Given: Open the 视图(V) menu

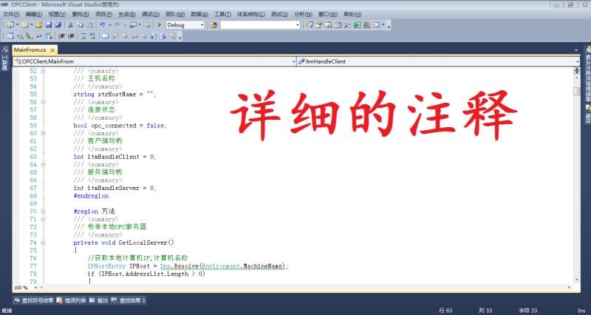Looking at the screenshot, I should point(57,14).
